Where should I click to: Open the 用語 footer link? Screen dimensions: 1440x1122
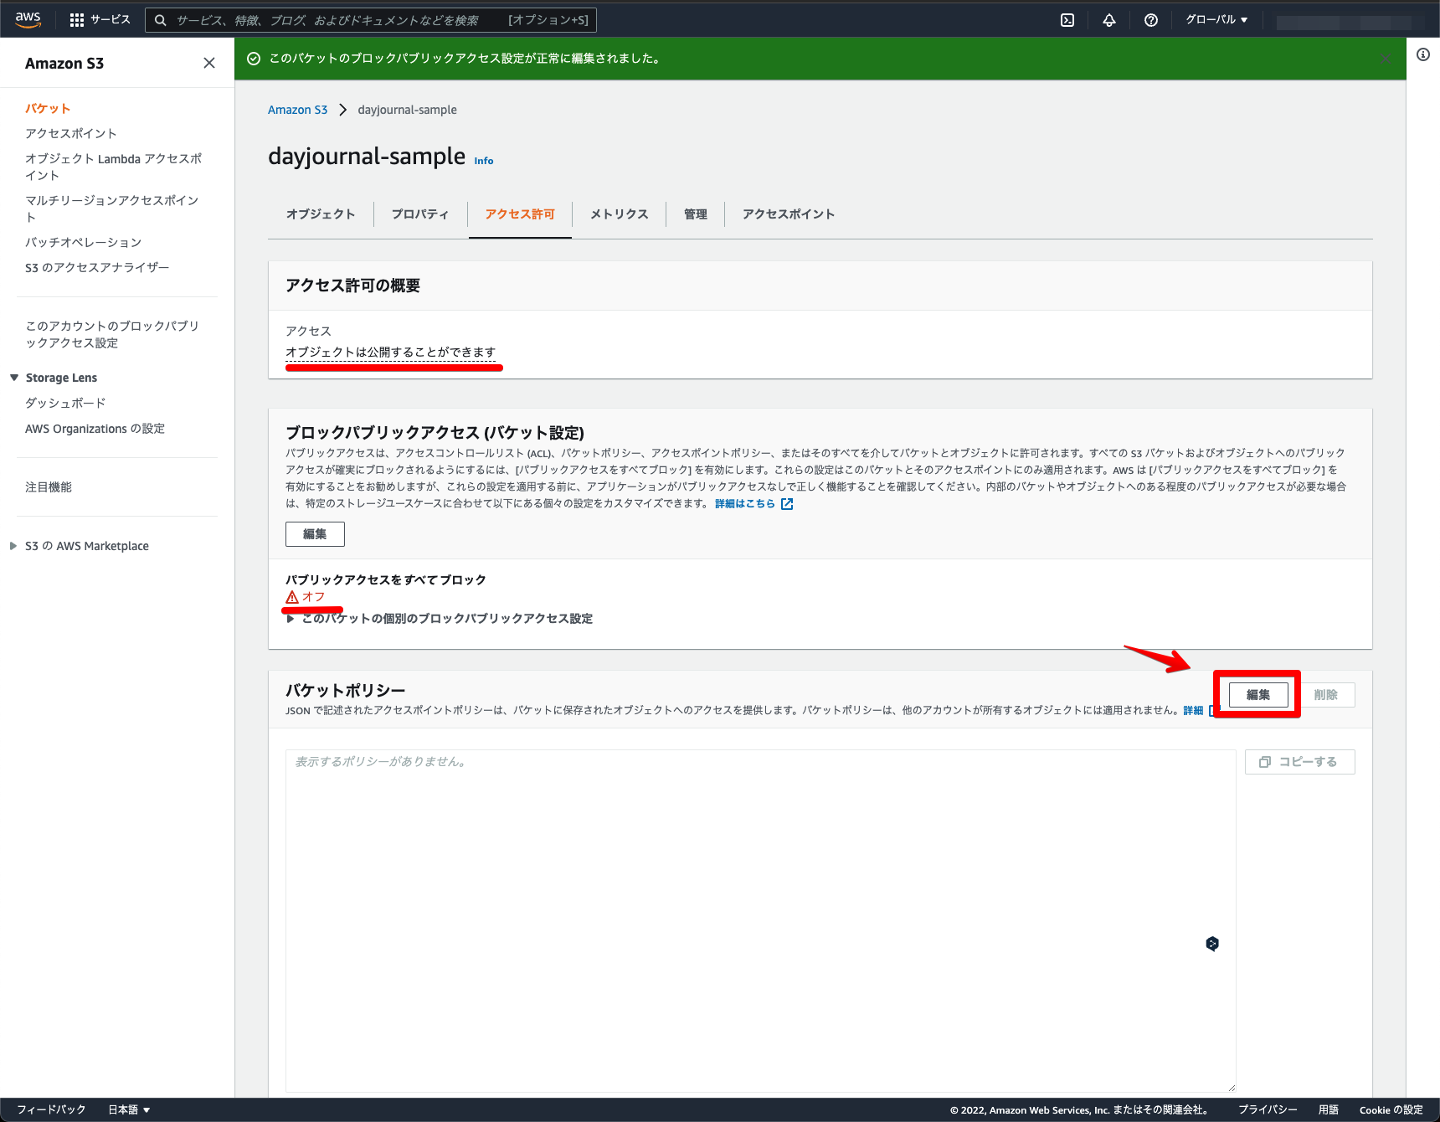pos(1329,1109)
